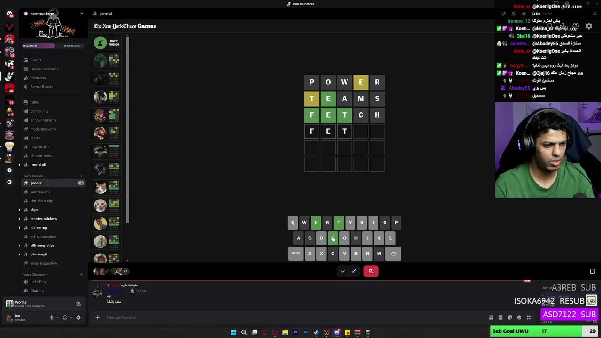Click the plus attachment button in chat

point(97,318)
